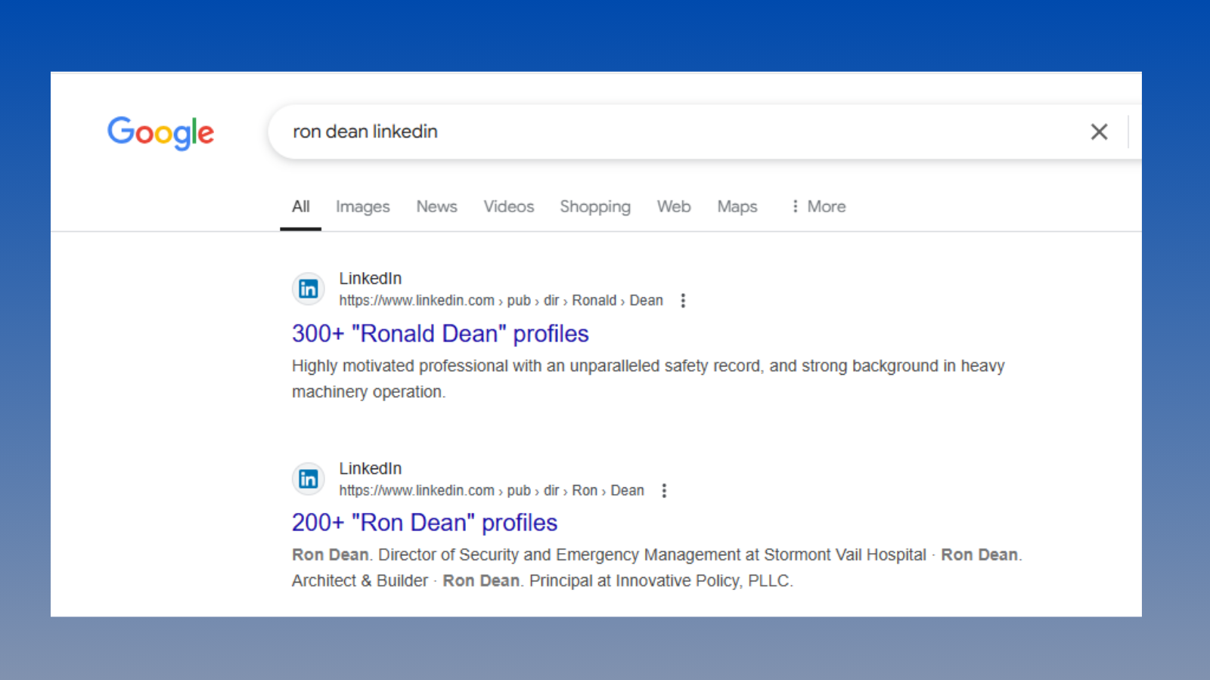The image size is (1210, 680).
Task: Click the LinkedIn site name above Ron Dean result
Action: click(x=371, y=468)
